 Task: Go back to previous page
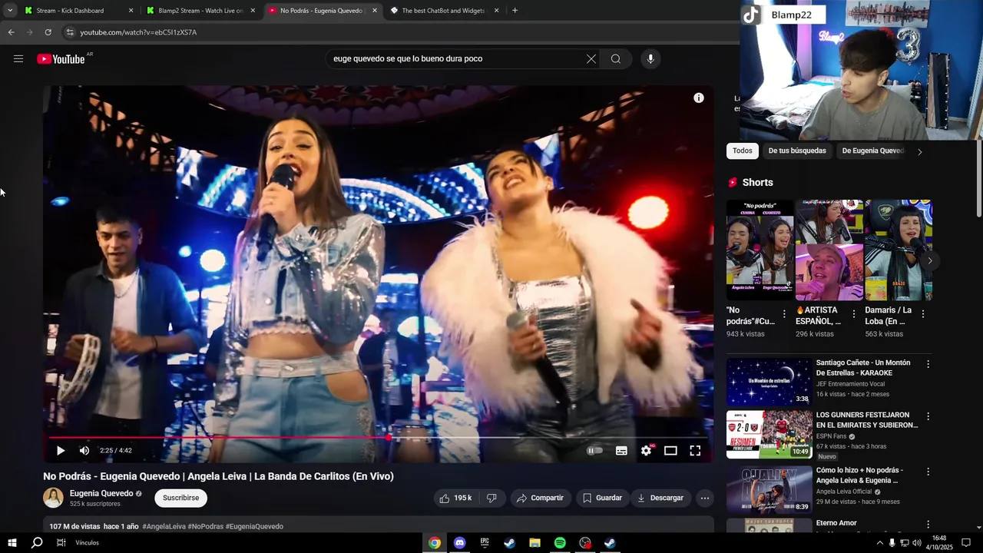(x=11, y=32)
